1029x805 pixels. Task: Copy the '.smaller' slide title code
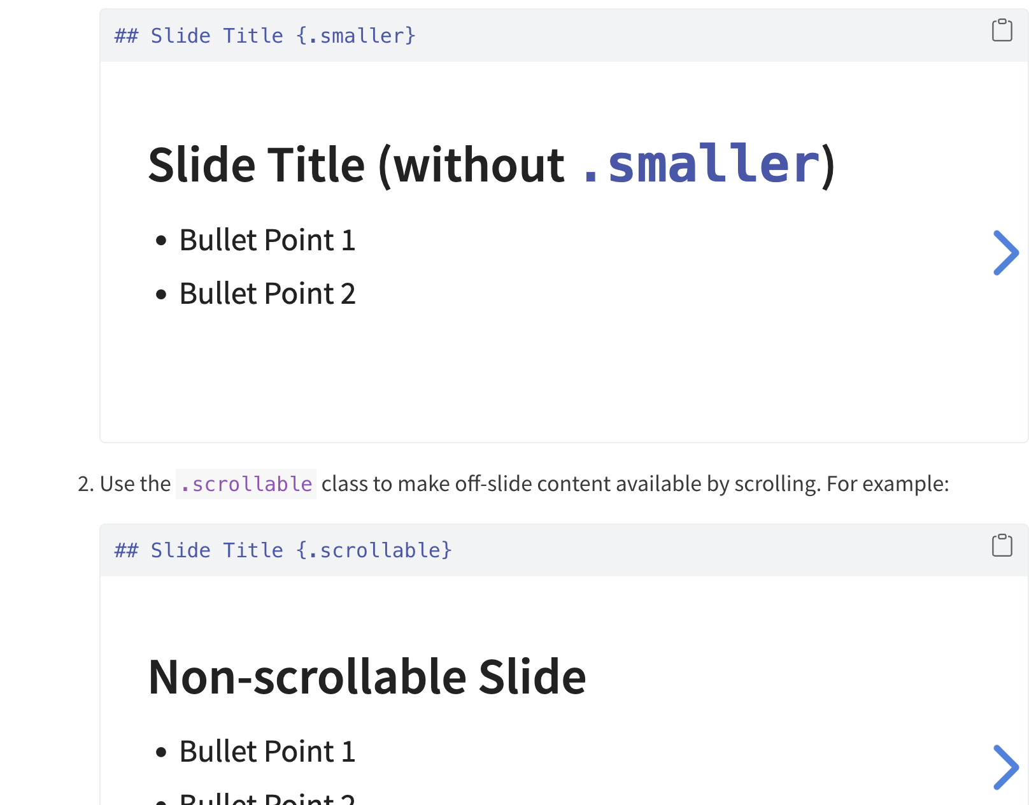1002,30
